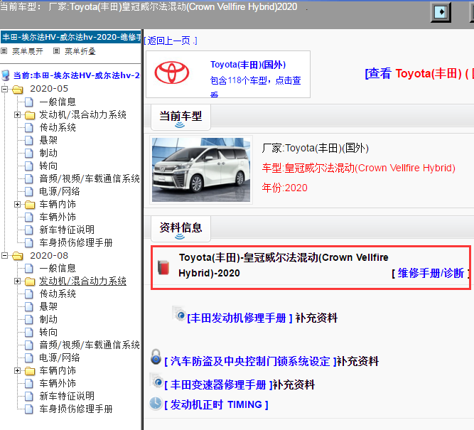Screen dimensions: 474x430
Task: Click the red book icon beside the Crown Vellfire manual
Action: pyautogui.click(x=163, y=267)
